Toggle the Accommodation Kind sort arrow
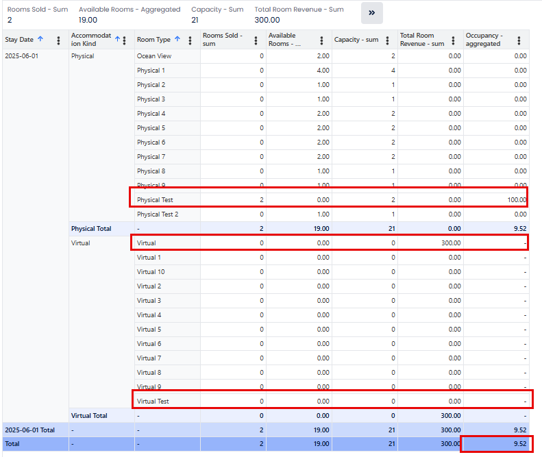Viewport: 542px width, 457px height. pyautogui.click(x=117, y=40)
